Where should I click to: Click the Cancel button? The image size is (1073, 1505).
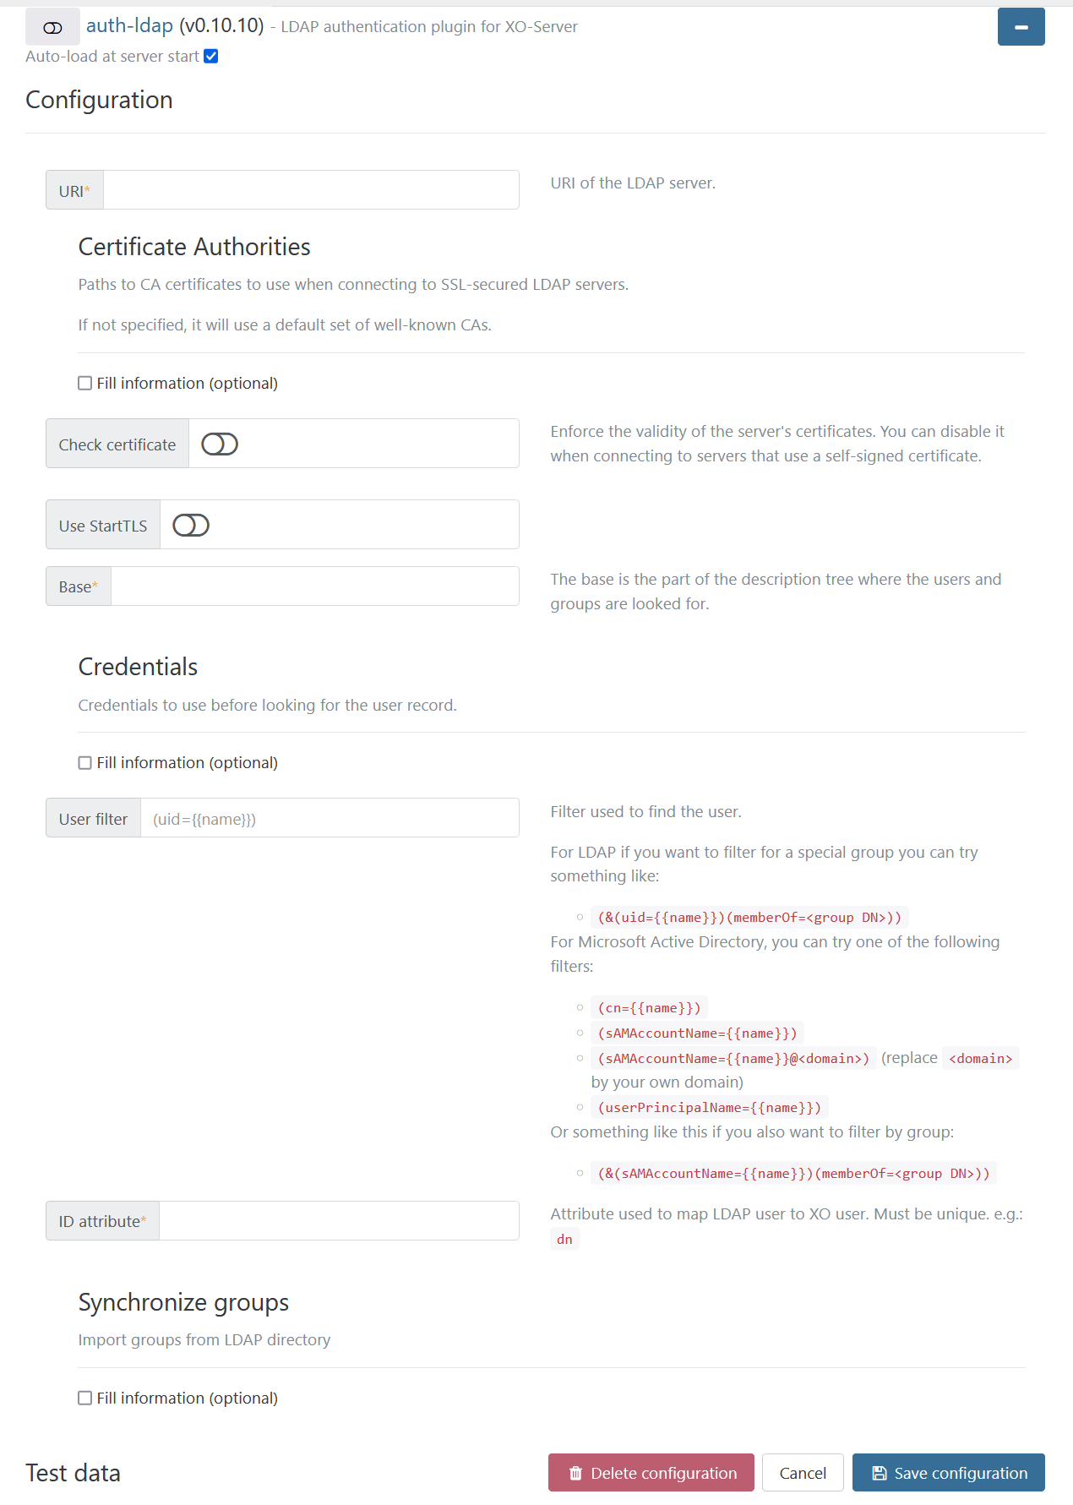802,1472
